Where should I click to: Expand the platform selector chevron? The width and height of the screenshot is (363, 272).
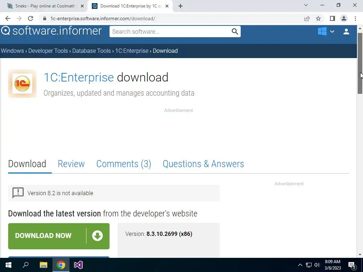[332, 32]
